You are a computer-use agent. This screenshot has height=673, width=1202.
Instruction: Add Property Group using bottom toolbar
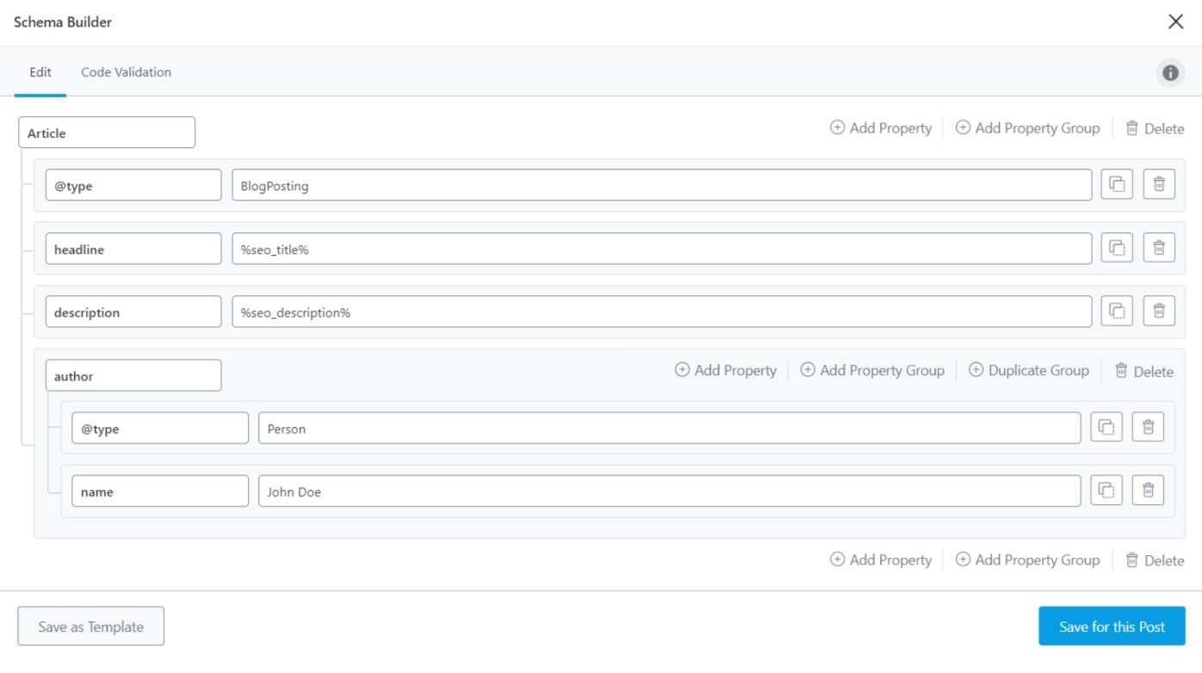point(1027,559)
